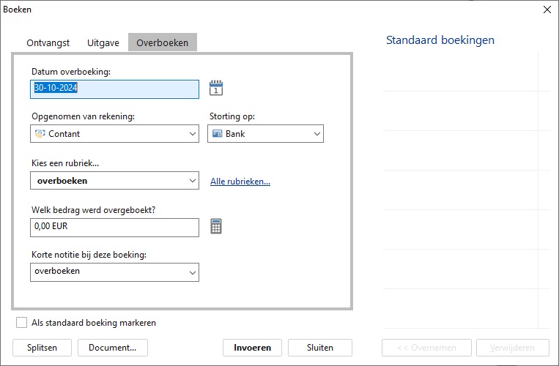Open the calculator icon beside amount
The width and height of the screenshot is (559, 366).
[x=215, y=227]
